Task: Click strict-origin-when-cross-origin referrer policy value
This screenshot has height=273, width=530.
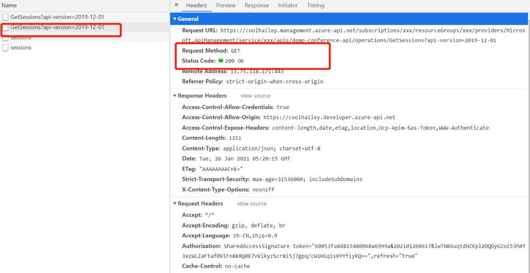Action: 275,82
